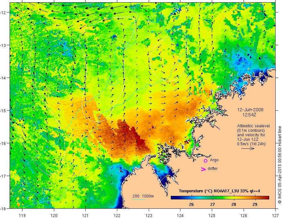The width and height of the screenshot is (282, 218).
Task: Select the 'Argo' legend label
Action: (x=214, y=160)
